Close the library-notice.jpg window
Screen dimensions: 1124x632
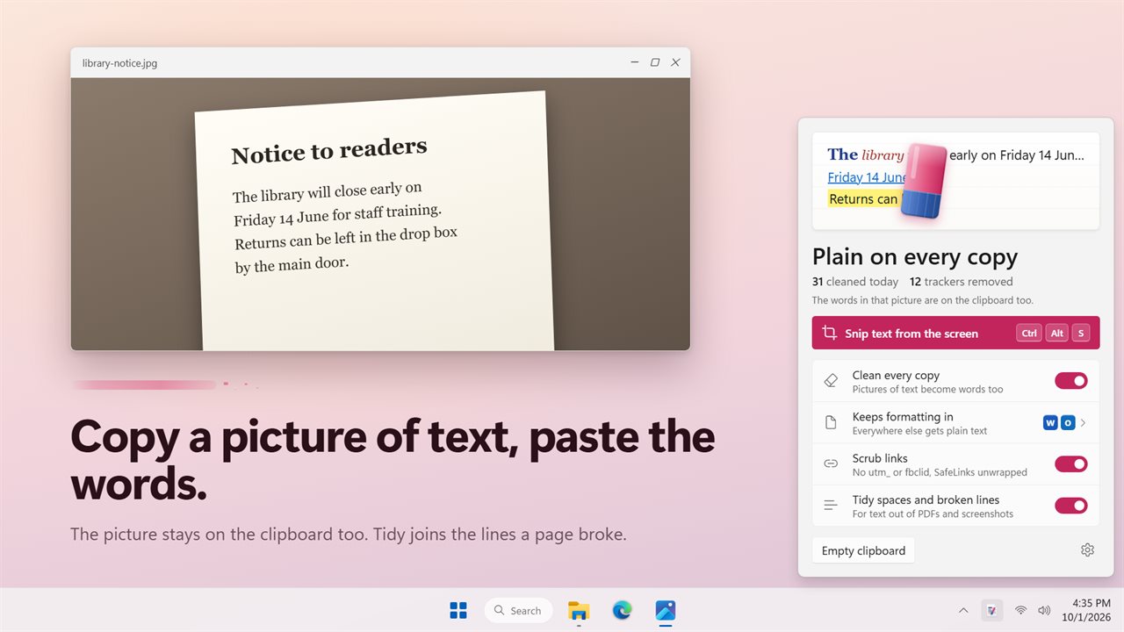click(x=675, y=62)
